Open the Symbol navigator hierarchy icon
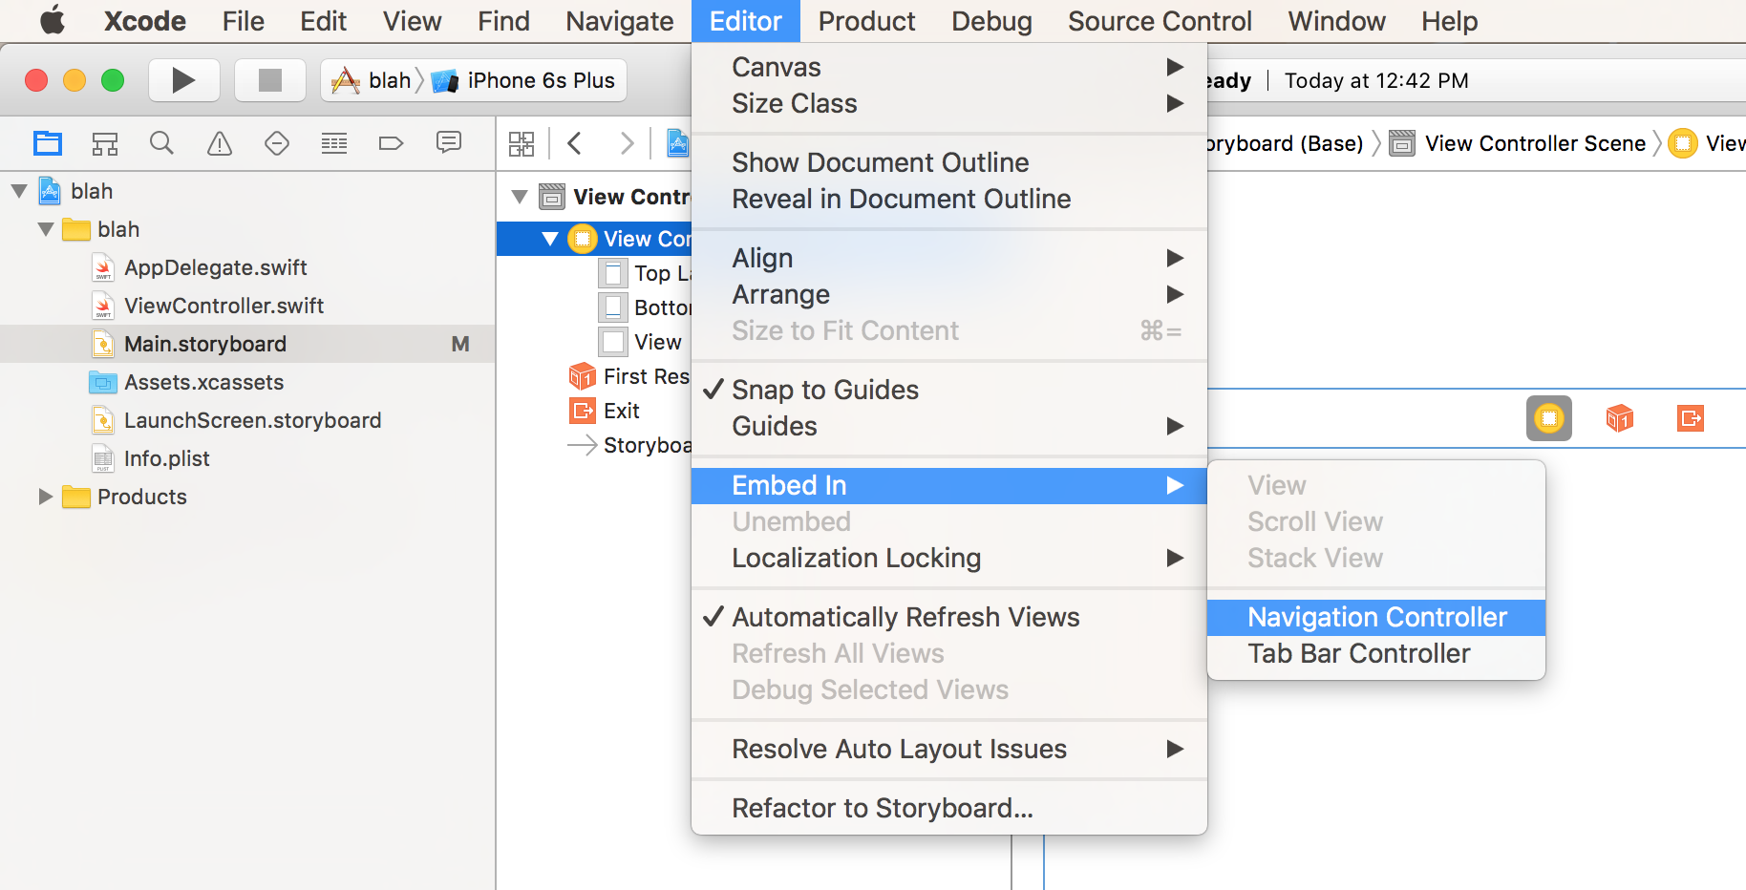The height and width of the screenshot is (890, 1746). [105, 143]
